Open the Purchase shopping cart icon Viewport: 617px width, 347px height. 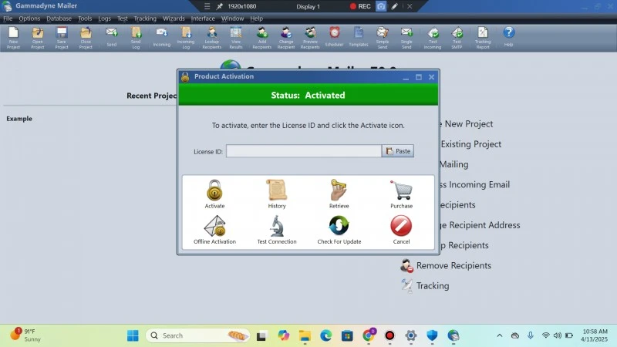click(401, 190)
